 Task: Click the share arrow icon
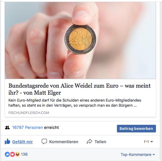coord(90,141)
